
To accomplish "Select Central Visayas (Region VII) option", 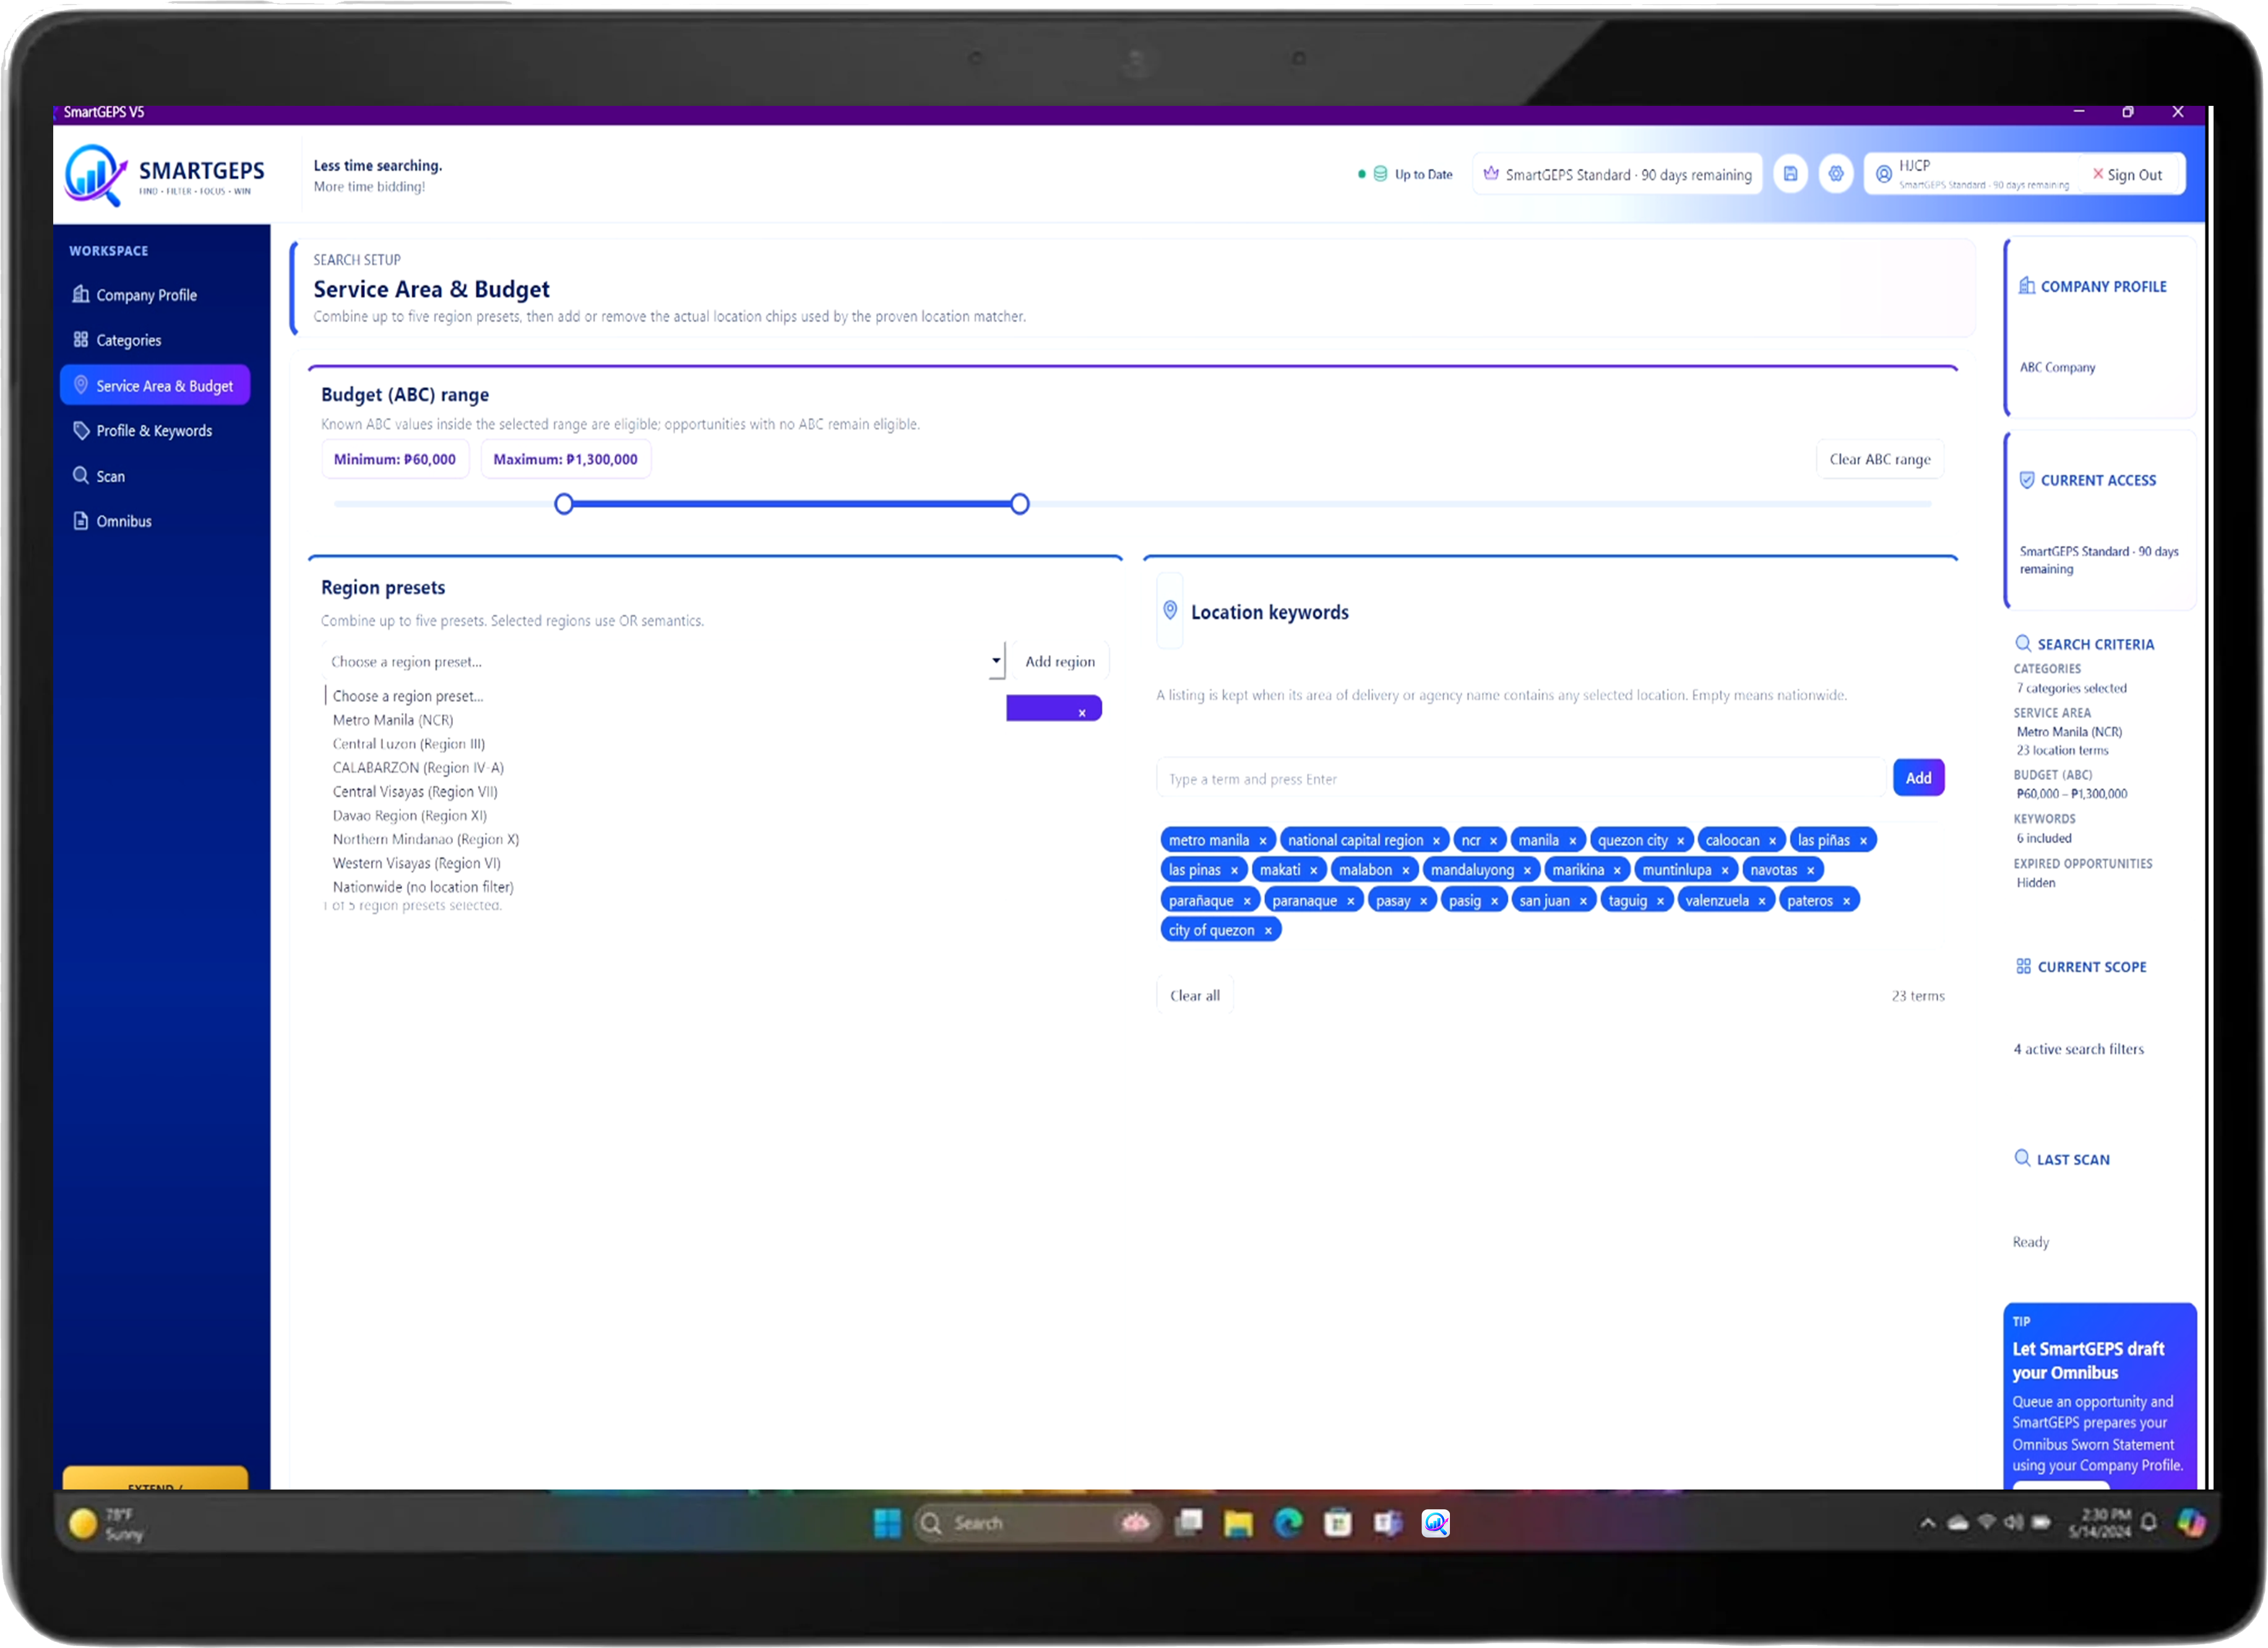I will coord(415,792).
